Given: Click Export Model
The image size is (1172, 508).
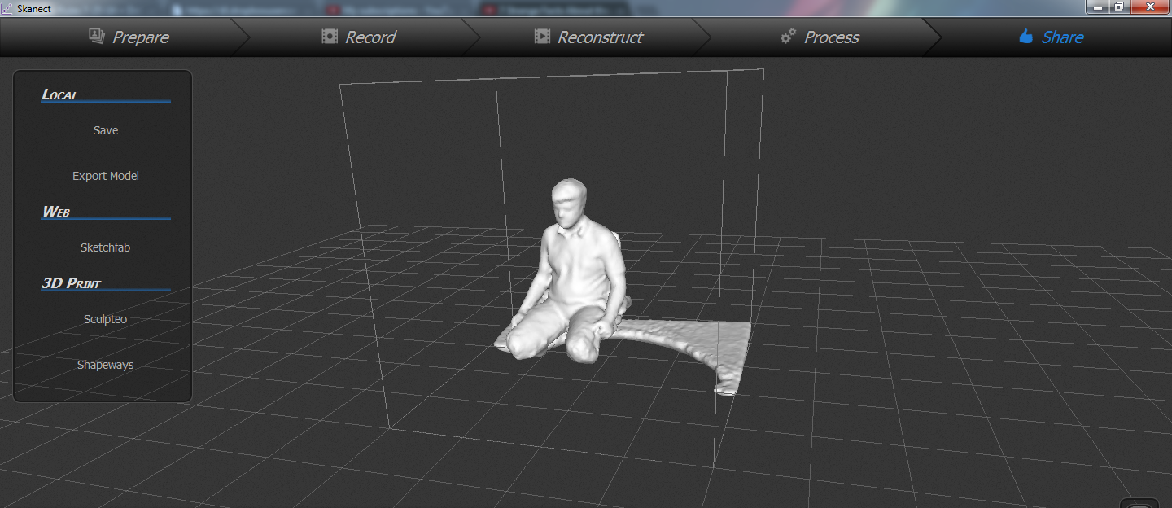Looking at the screenshot, I should pos(105,175).
